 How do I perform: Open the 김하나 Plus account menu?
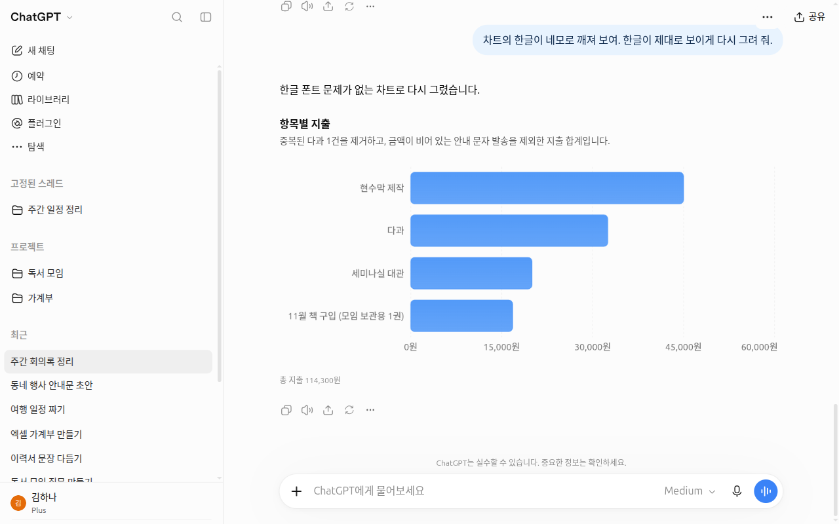coord(108,503)
